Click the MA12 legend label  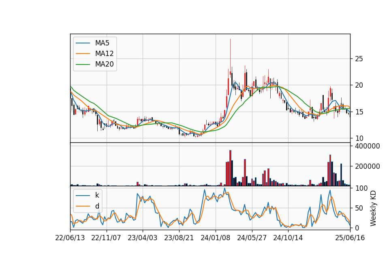click(x=104, y=54)
